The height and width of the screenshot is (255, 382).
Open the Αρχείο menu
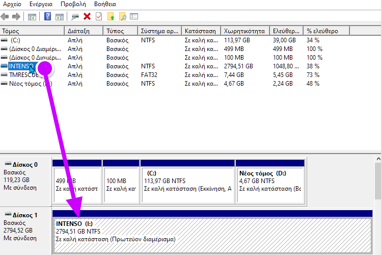12,4
